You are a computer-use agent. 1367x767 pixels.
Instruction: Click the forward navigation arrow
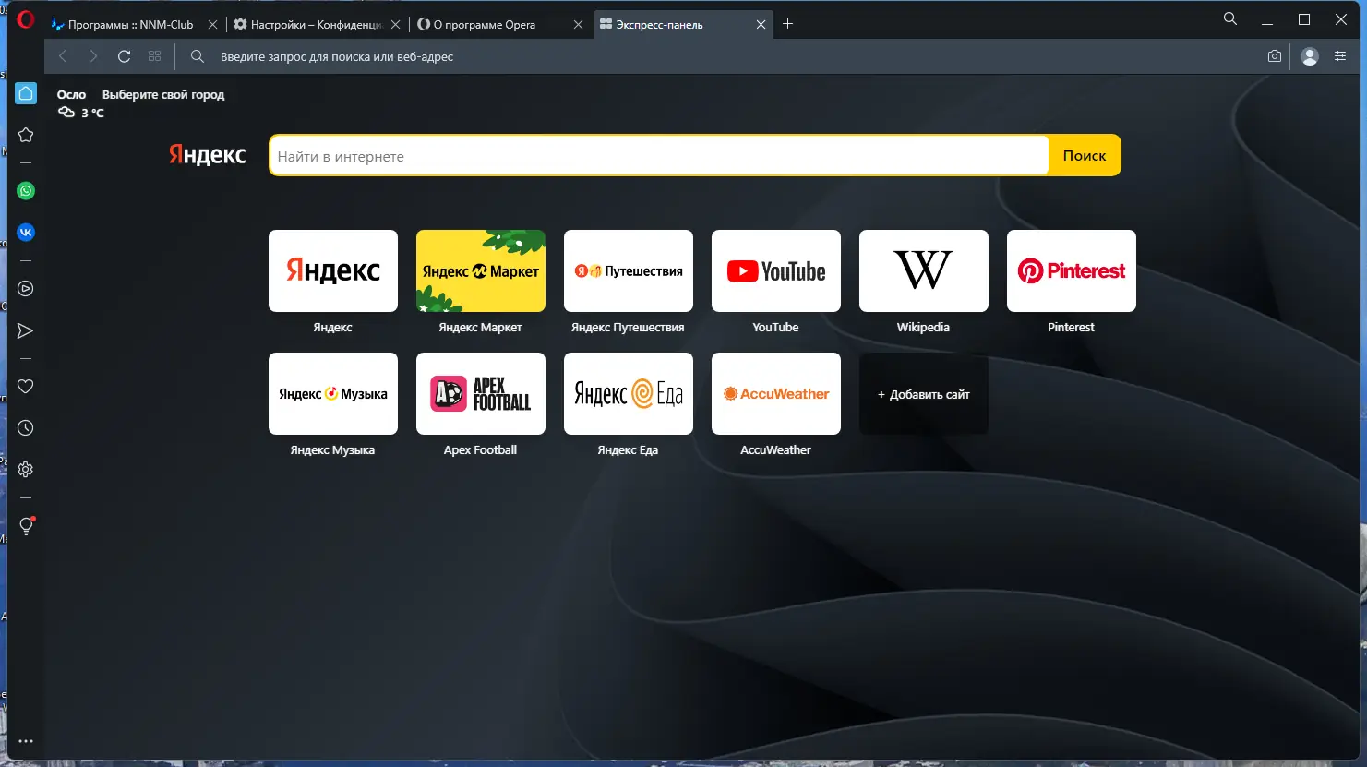tap(93, 56)
